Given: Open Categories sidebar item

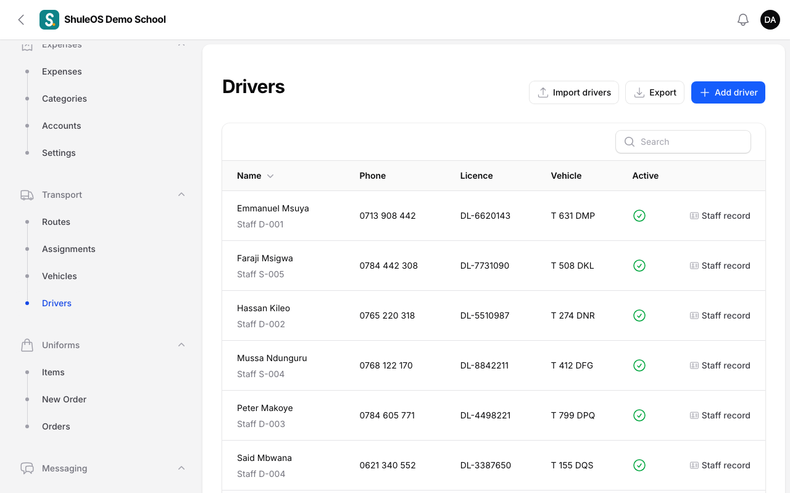Looking at the screenshot, I should pos(64,99).
